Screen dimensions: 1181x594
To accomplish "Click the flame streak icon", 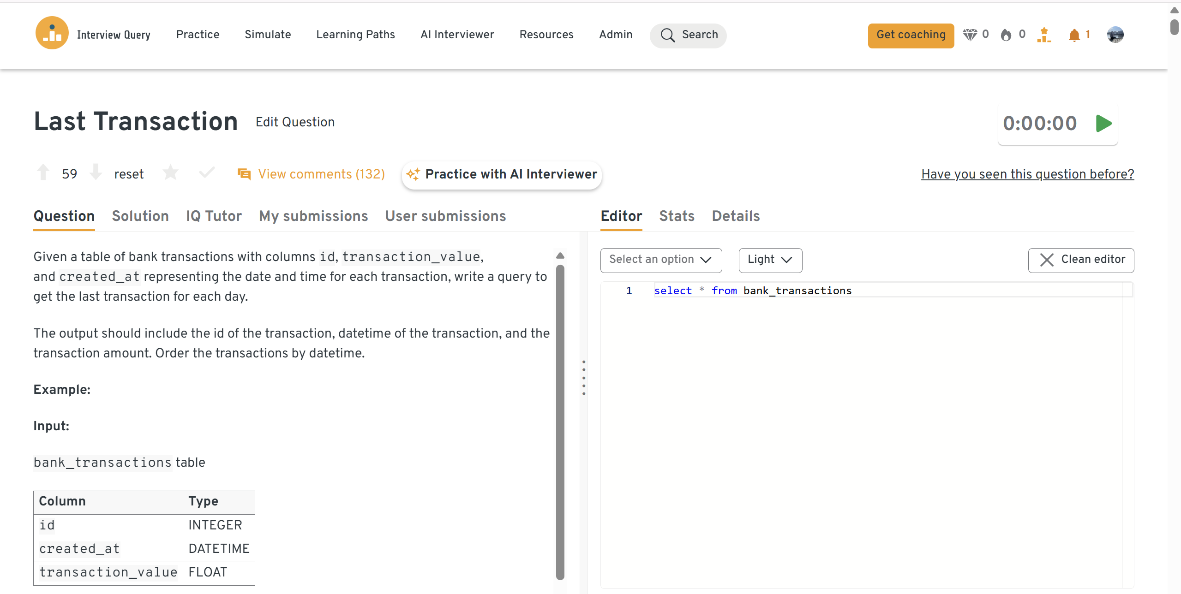I will coord(1006,35).
